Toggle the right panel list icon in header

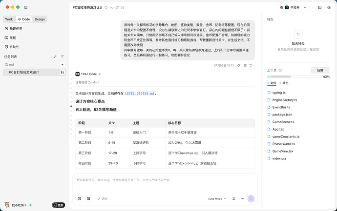pyautogui.click(x=329, y=7)
